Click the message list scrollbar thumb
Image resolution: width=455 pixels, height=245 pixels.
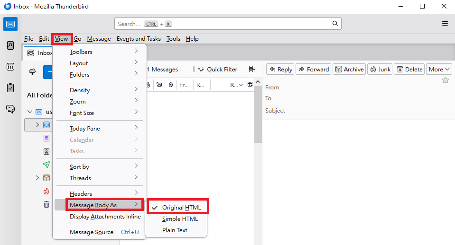point(258,114)
